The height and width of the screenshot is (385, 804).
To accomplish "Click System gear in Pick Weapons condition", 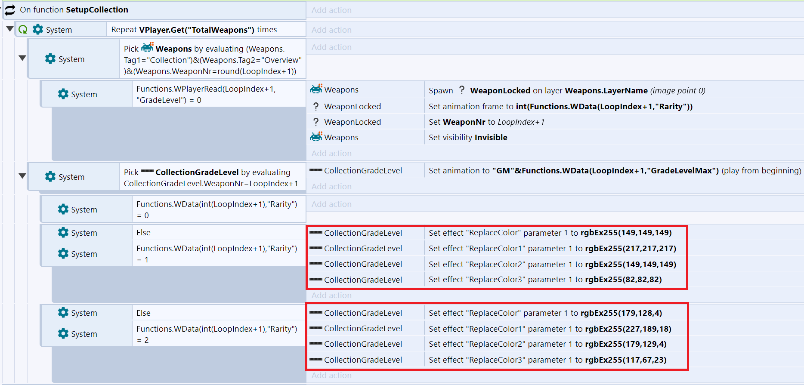I will coord(50,59).
